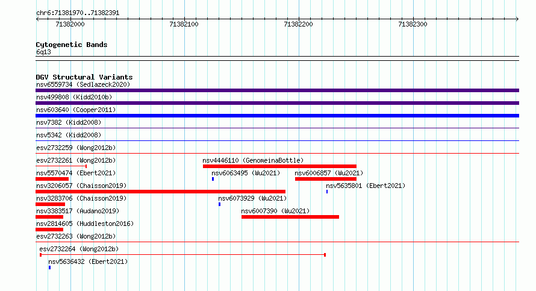Open the nsv499808 (Kidd2010b) variant label
Viewport: 536px width, 291px height.
point(74,97)
